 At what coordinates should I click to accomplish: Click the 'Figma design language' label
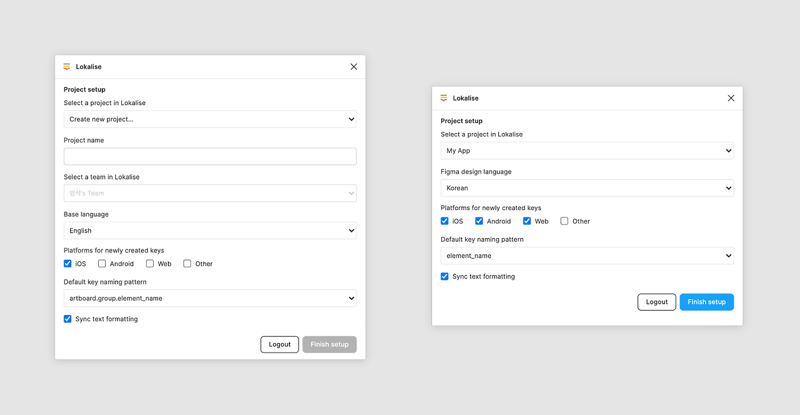(476, 172)
